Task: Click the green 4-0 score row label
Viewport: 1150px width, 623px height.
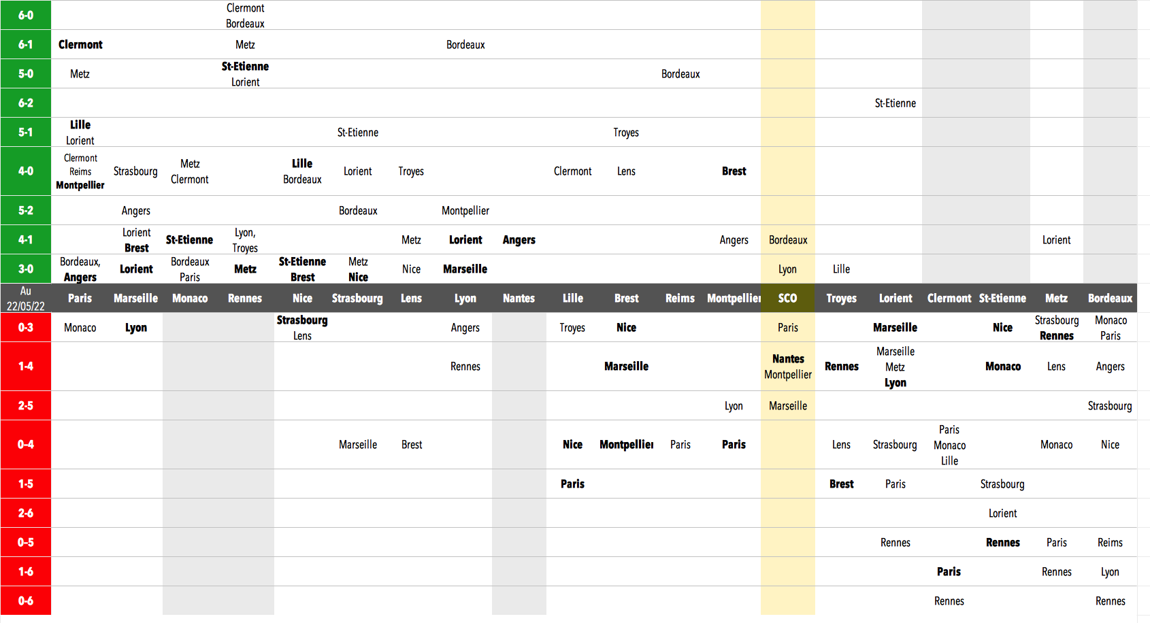Action: [26, 171]
